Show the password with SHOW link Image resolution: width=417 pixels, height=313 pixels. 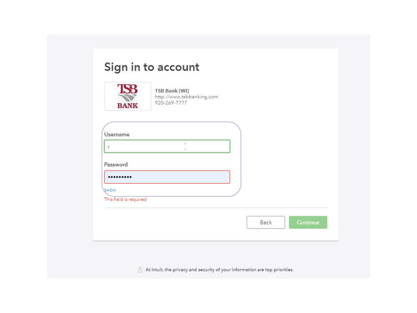(x=110, y=190)
